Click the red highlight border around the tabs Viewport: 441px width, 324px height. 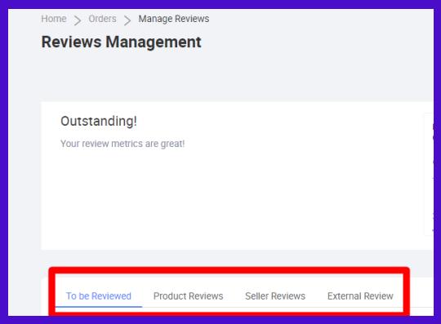229,271
